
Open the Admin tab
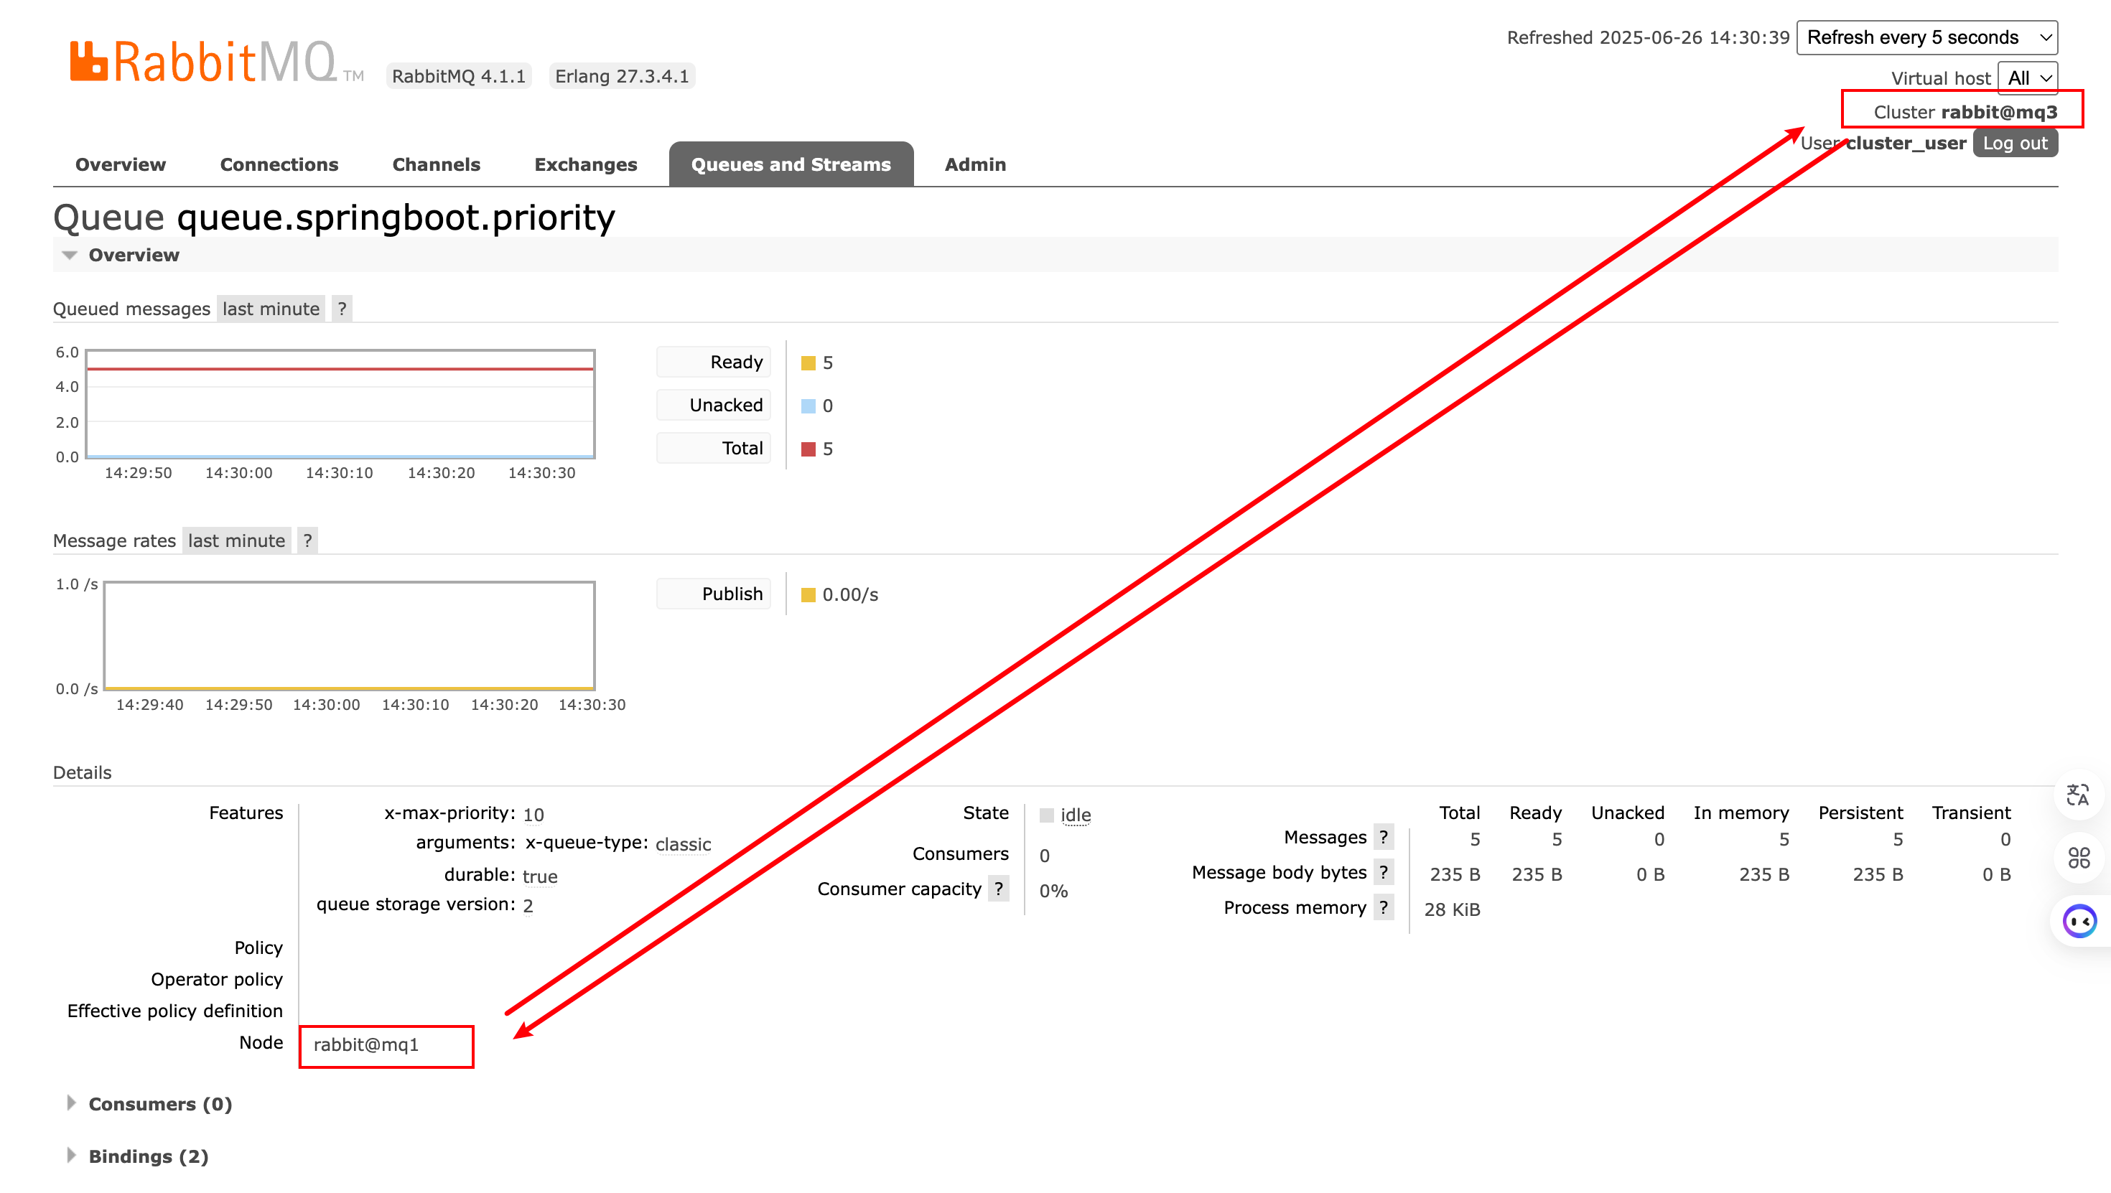coord(975,164)
